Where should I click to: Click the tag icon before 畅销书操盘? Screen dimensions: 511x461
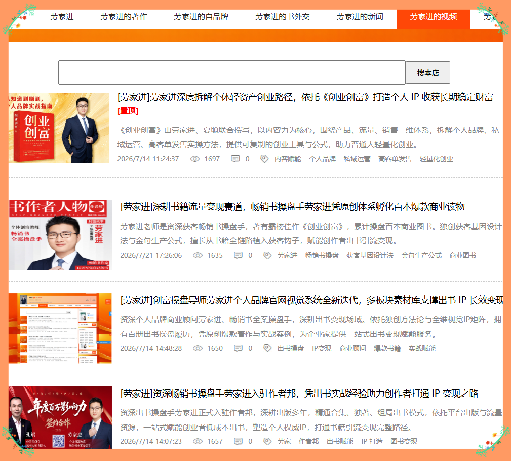click(267, 255)
